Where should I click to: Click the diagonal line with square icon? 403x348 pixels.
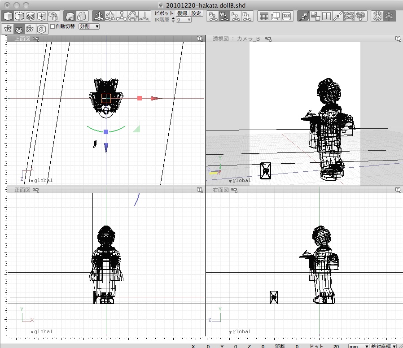pyautogui.click(x=338, y=16)
